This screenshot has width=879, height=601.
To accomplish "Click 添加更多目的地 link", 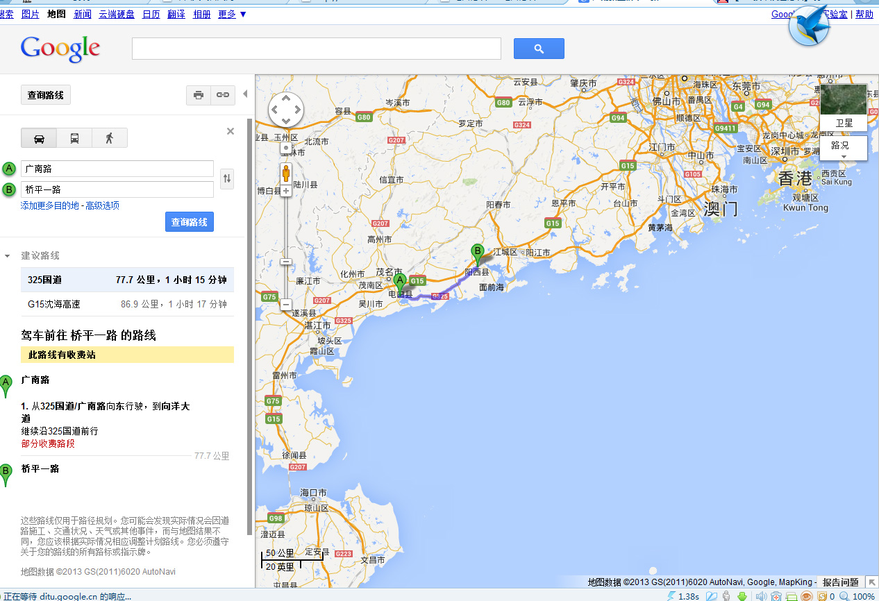I will pos(50,205).
